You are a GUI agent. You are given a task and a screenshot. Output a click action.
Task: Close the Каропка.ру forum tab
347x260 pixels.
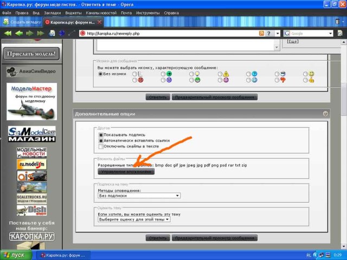click(100, 22)
